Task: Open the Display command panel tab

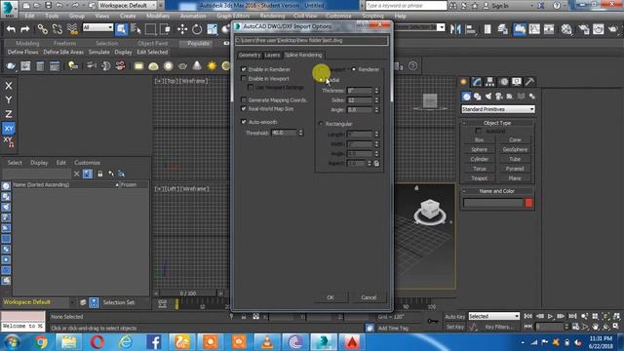Action: [x=517, y=82]
